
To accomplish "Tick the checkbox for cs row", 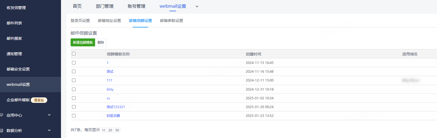I will [74, 98].
